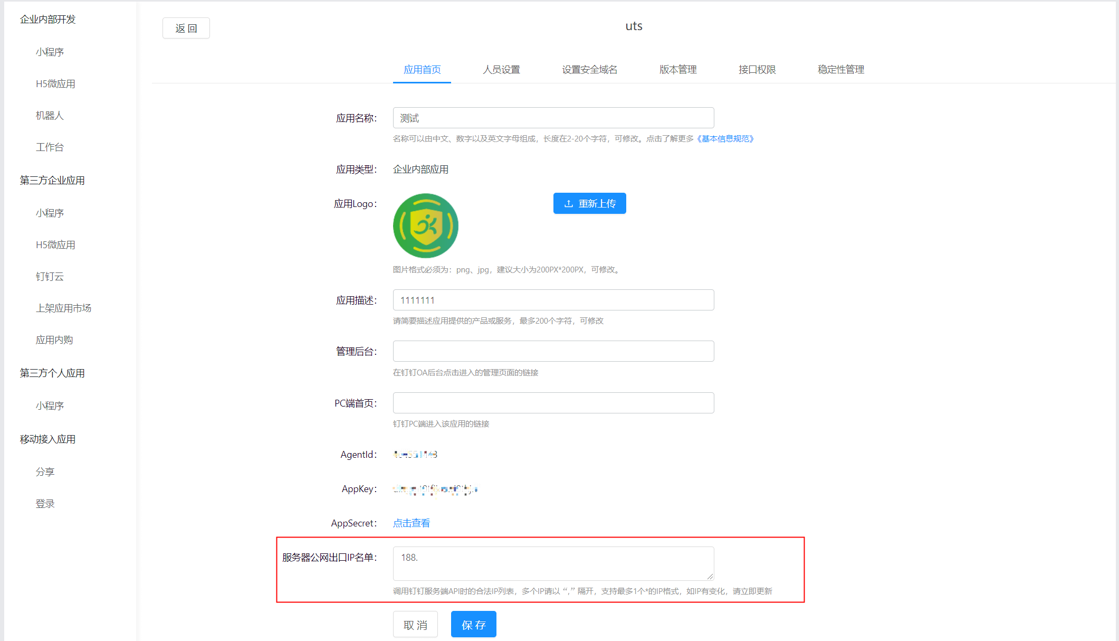
Task: Click the 重新上传 upload button
Action: click(x=589, y=203)
